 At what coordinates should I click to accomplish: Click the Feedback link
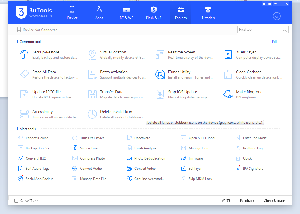247,201
